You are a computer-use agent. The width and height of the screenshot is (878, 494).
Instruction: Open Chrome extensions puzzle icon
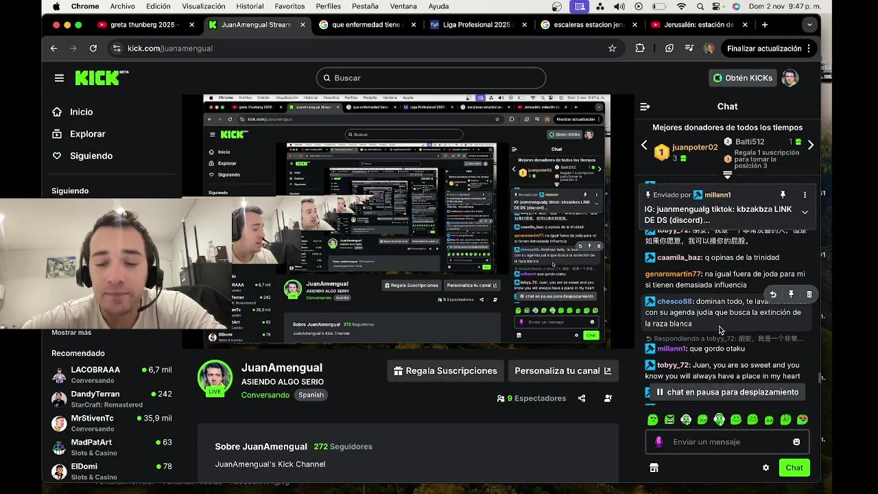[640, 49]
